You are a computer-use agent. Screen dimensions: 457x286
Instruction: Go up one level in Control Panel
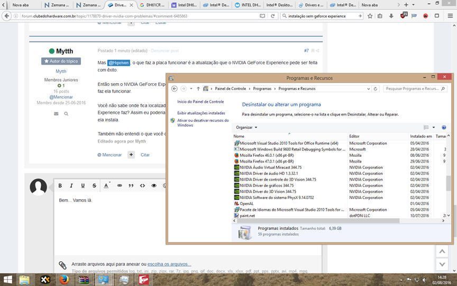click(198, 89)
